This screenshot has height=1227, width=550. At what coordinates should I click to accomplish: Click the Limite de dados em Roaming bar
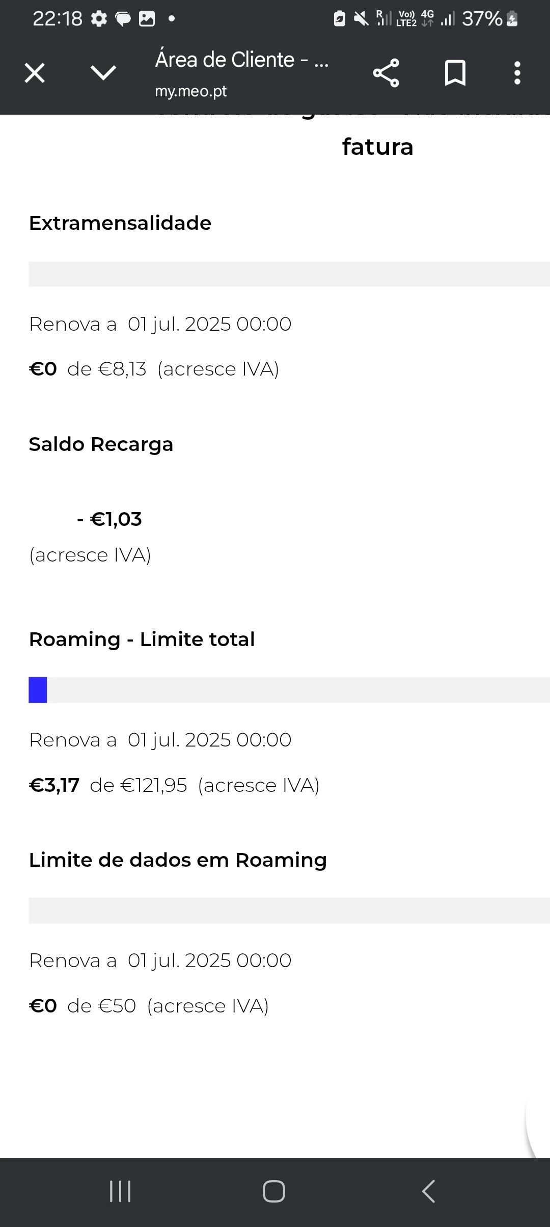coord(289,911)
